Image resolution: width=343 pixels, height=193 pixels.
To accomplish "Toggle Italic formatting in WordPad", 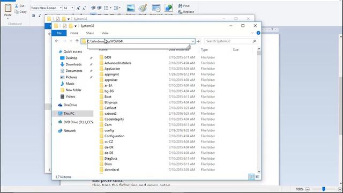I will pos(40,16).
